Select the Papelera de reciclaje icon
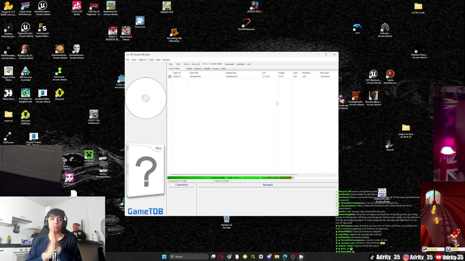 226,222
